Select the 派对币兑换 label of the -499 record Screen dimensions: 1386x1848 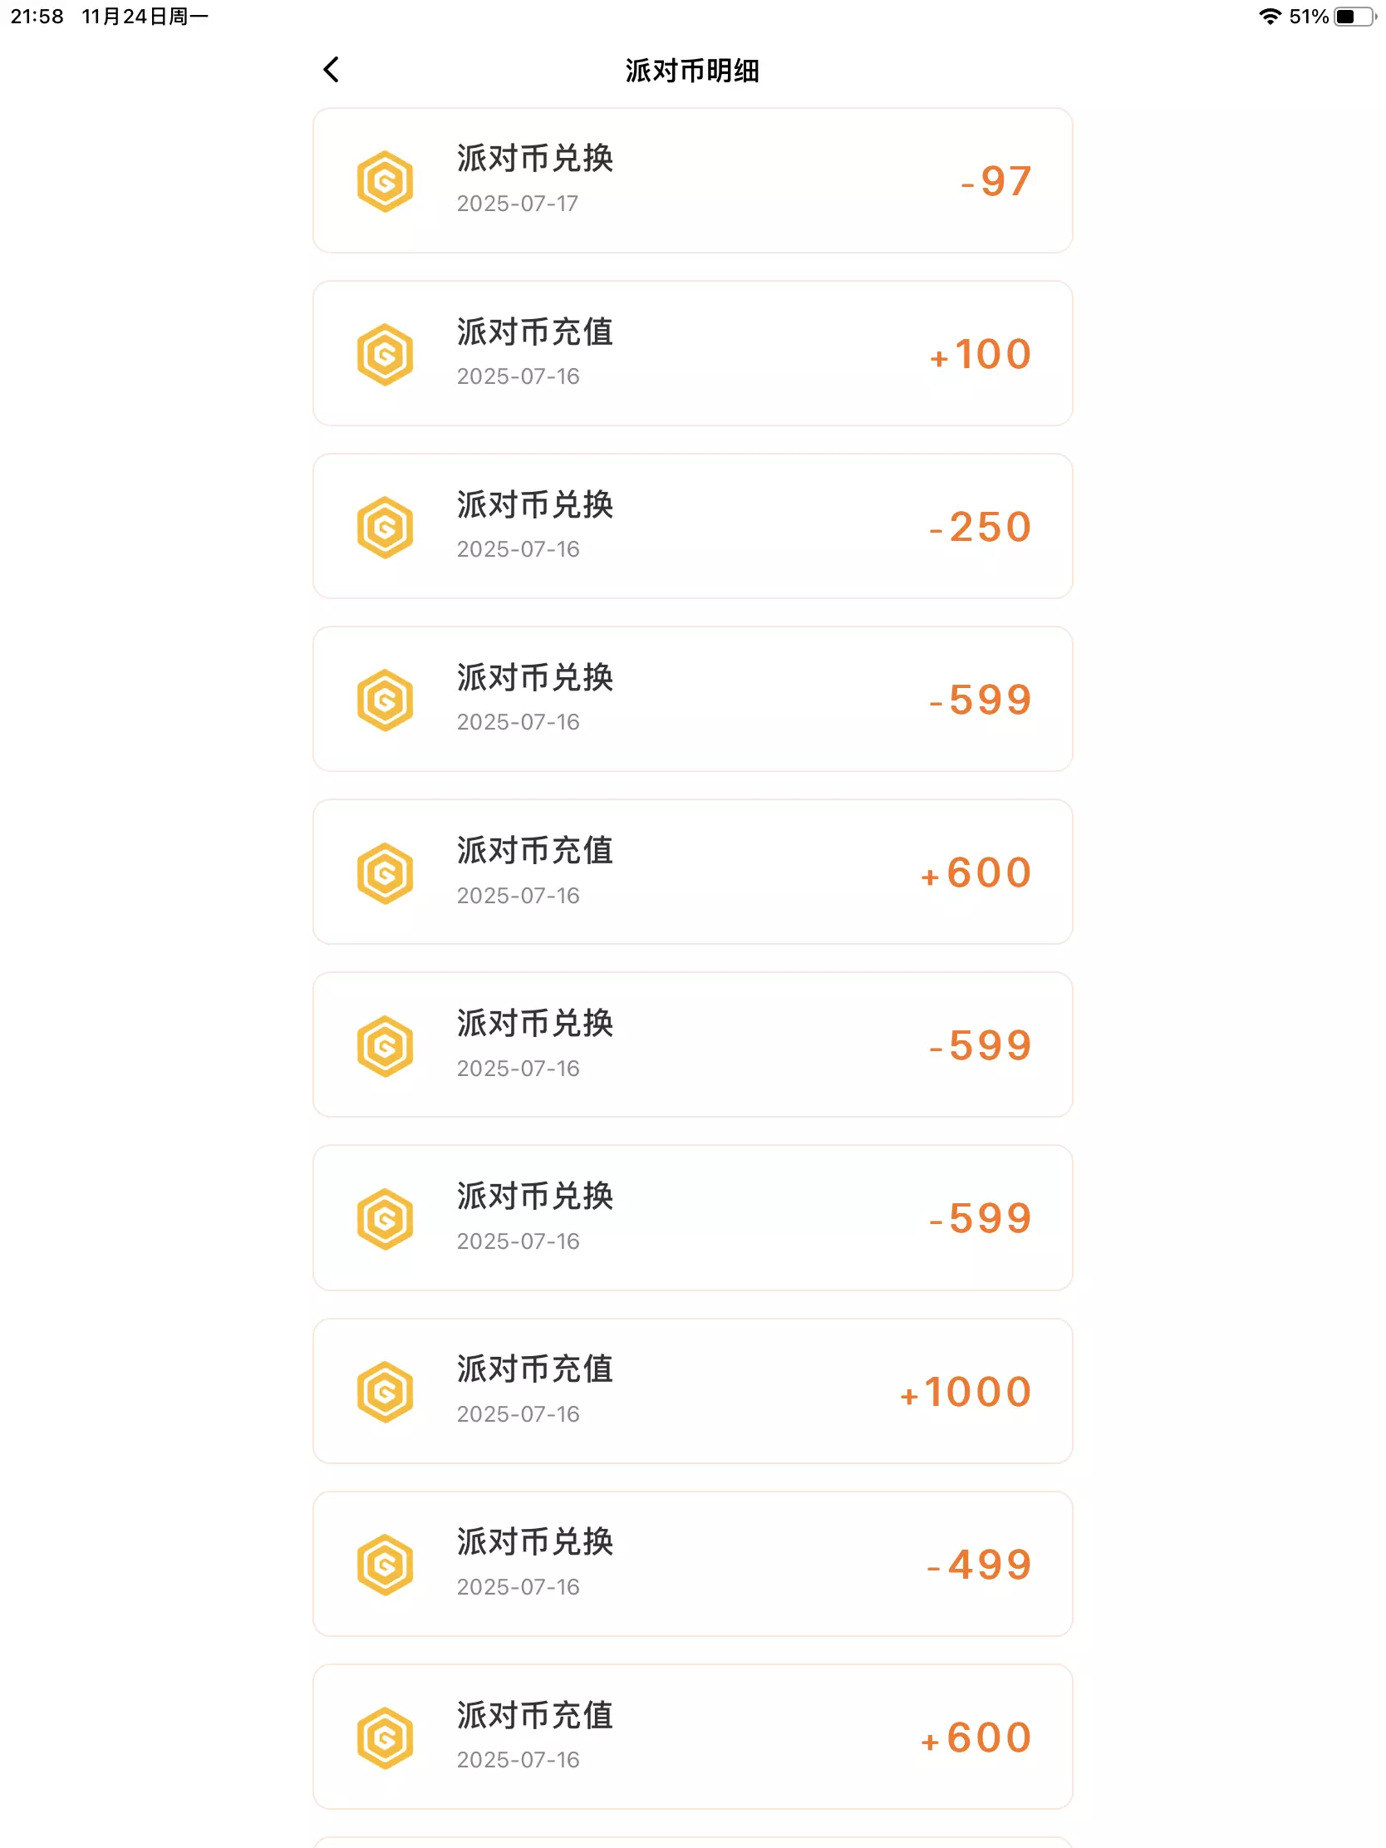pyautogui.click(x=534, y=1542)
